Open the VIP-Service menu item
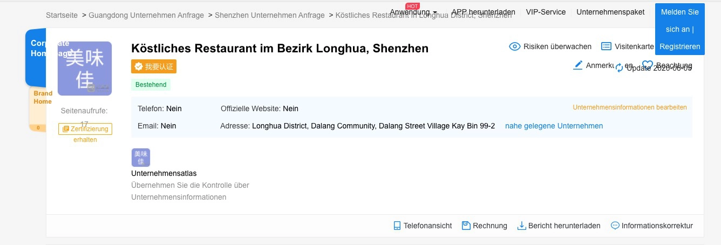 (x=546, y=12)
